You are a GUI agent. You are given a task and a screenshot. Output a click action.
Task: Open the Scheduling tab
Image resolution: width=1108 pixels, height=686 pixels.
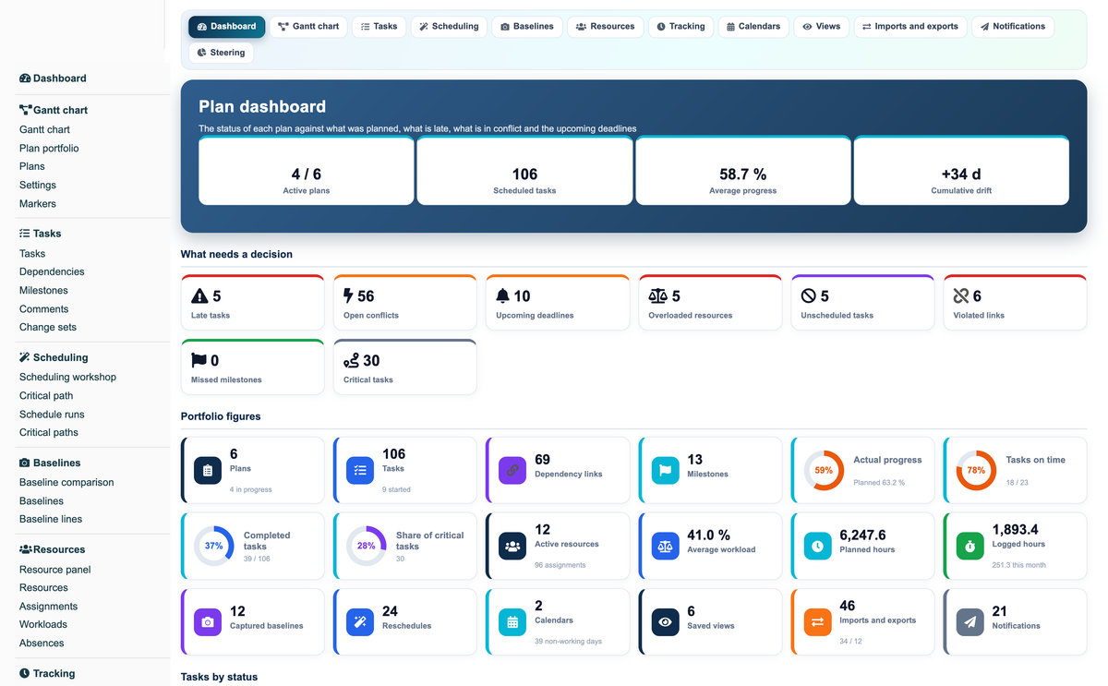click(x=449, y=27)
